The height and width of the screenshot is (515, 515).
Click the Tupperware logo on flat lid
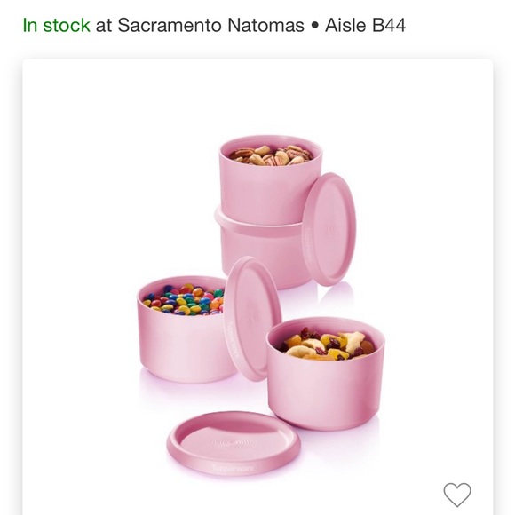point(233,468)
